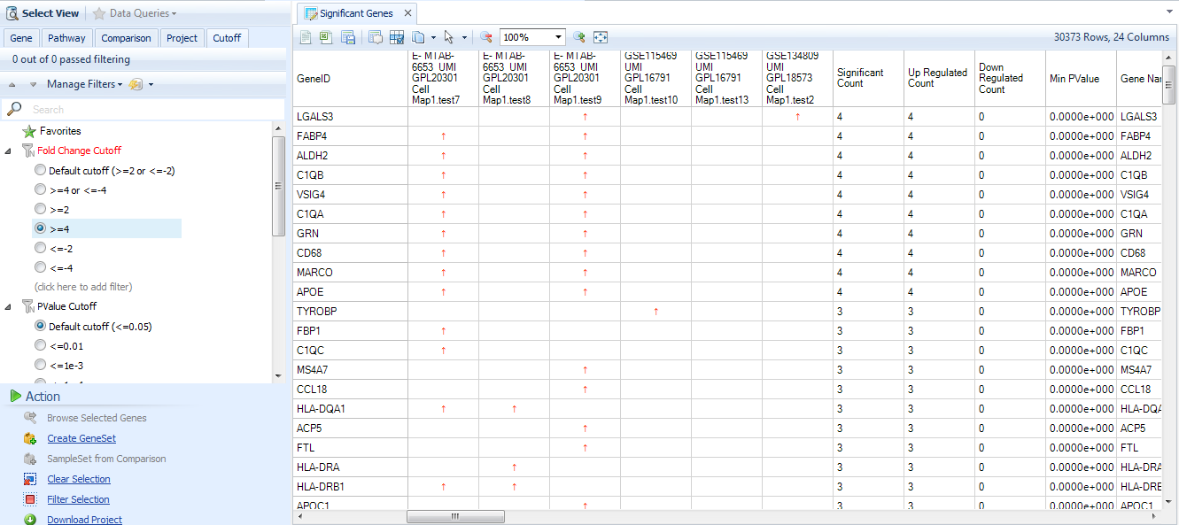1179x525 pixels.
Task: Click '(click here to add filter)' link
Action: click(83, 287)
